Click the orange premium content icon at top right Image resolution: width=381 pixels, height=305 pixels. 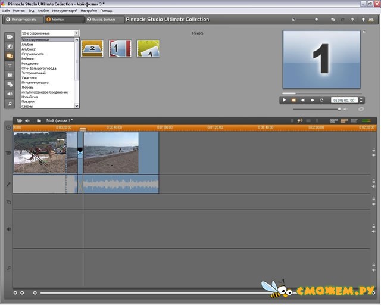(x=371, y=20)
